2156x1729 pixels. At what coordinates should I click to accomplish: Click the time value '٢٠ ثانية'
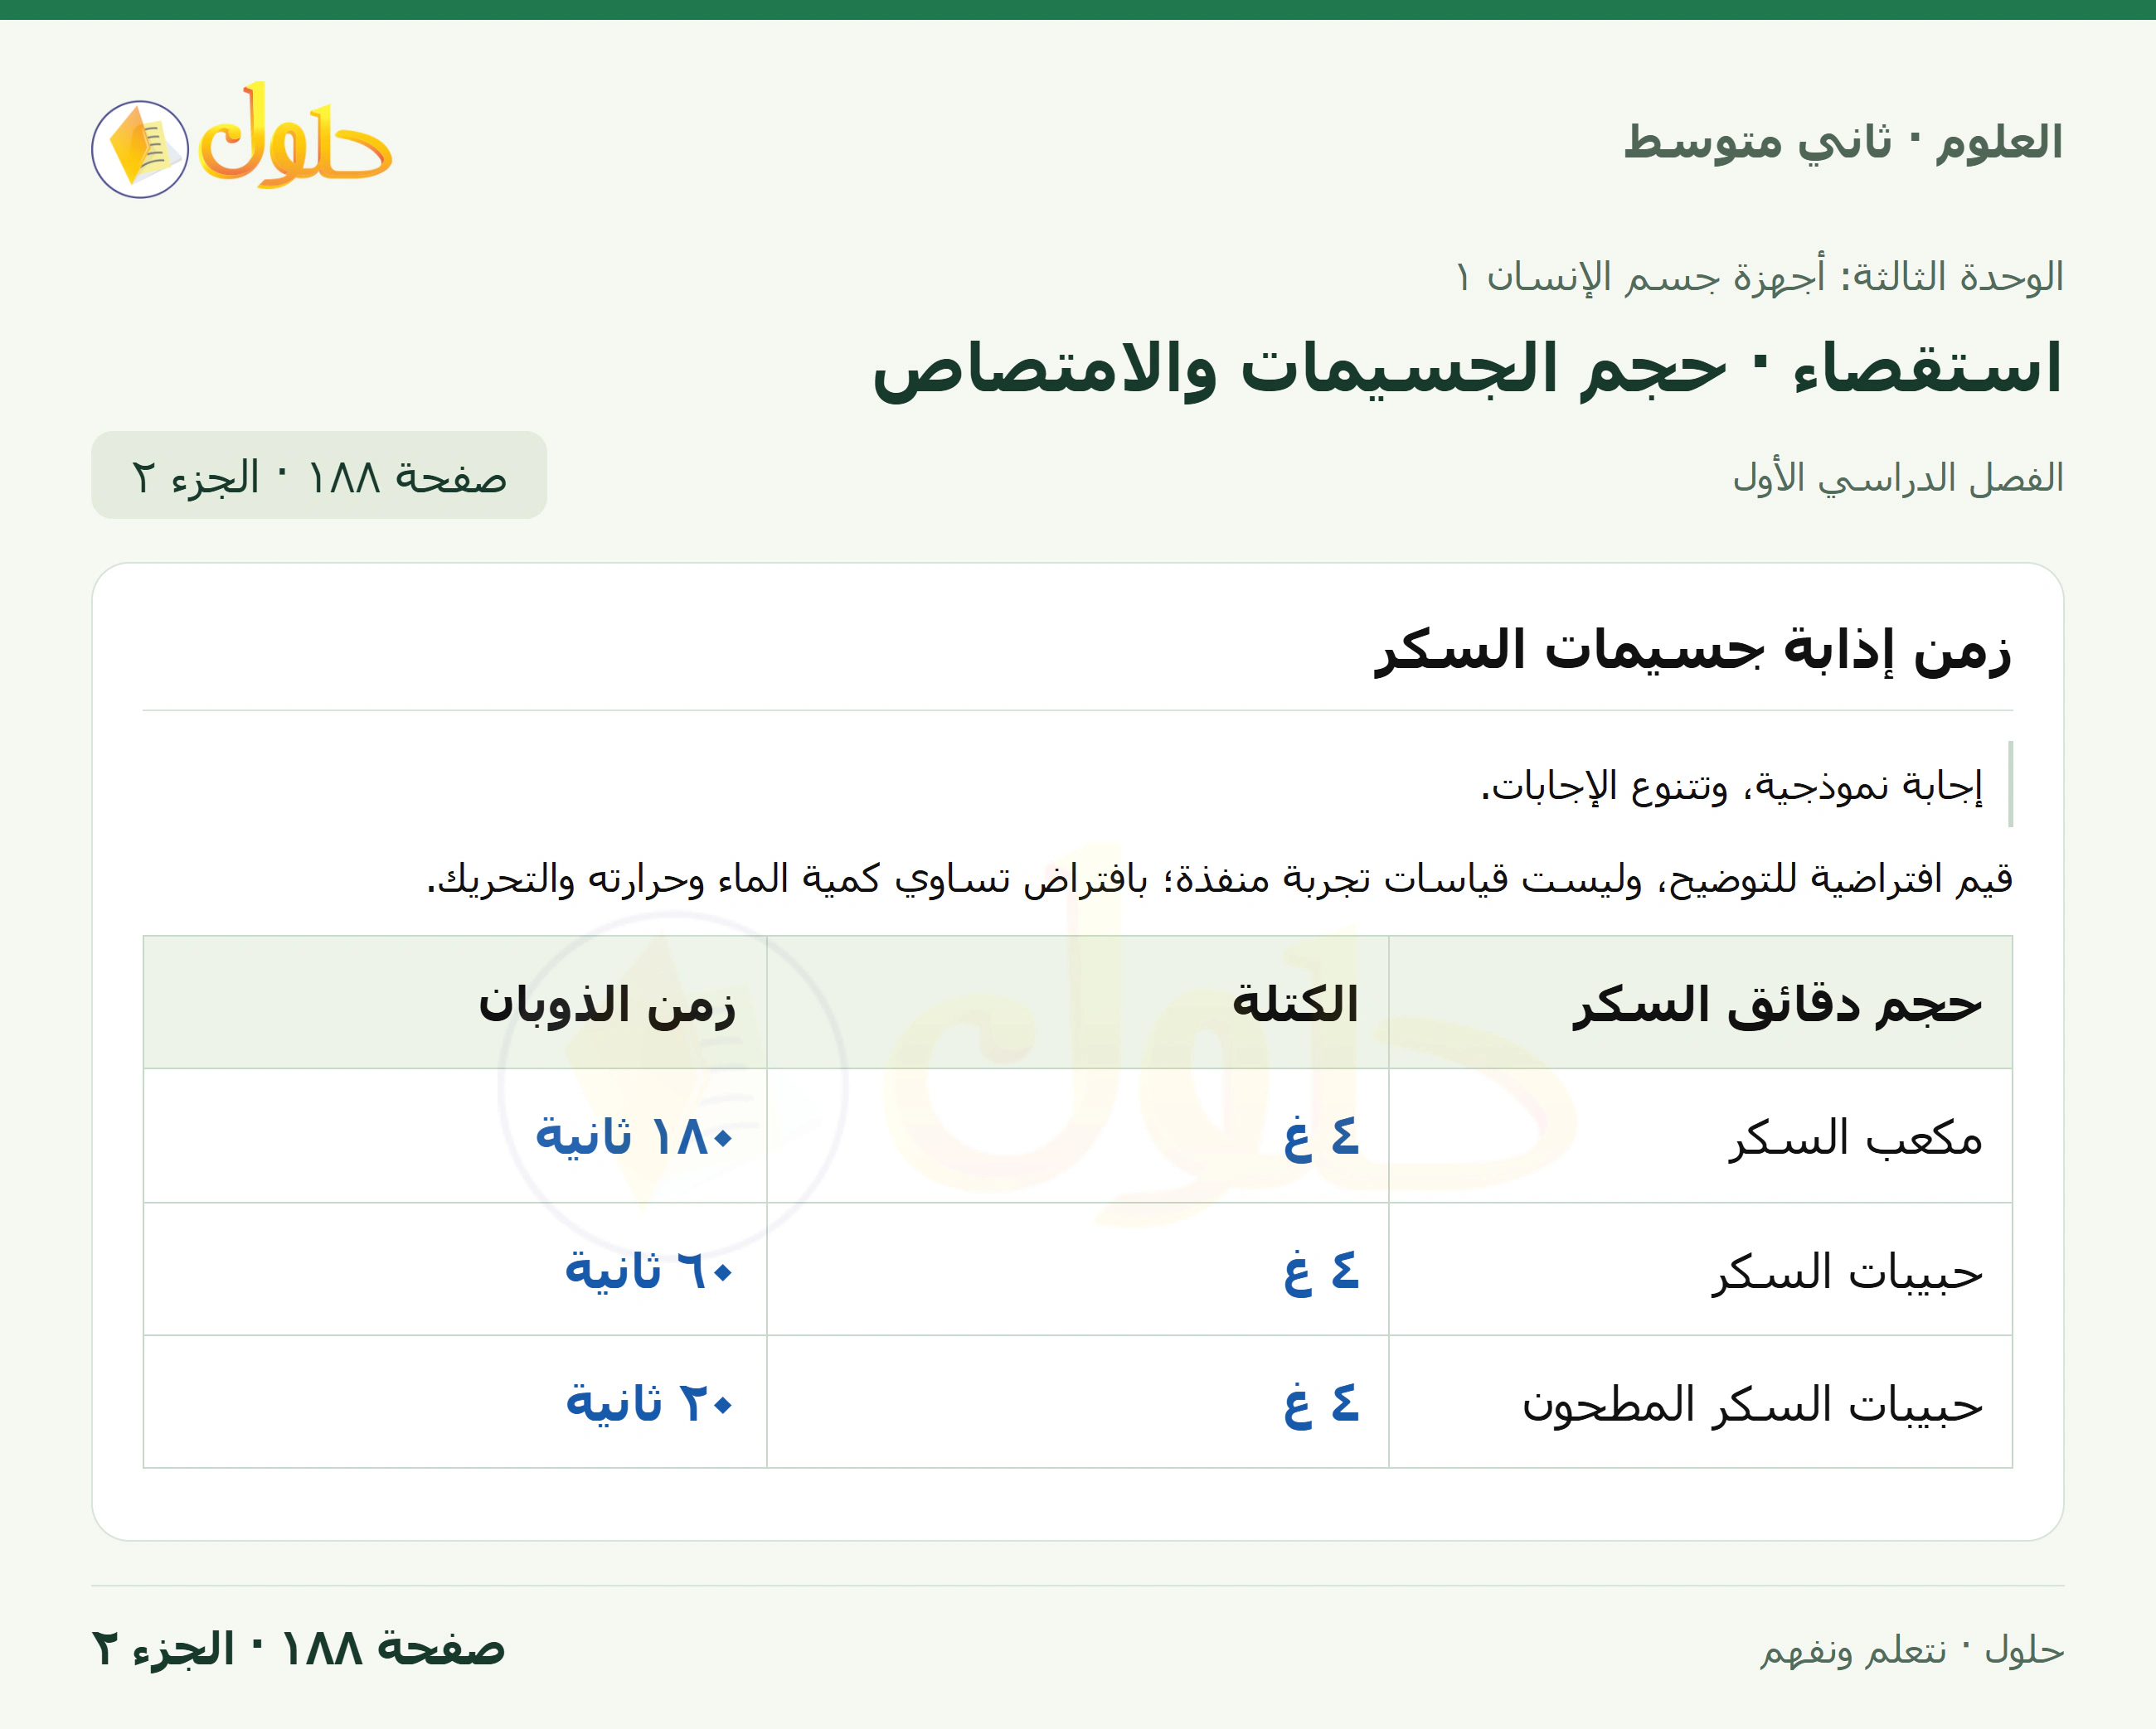[650, 1403]
